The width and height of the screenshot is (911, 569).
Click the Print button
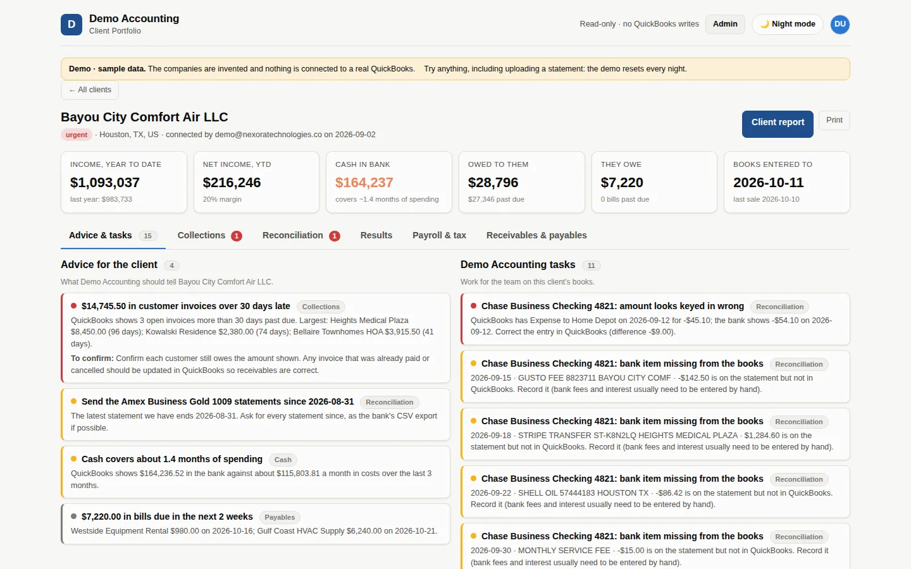(x=834, y=120)
